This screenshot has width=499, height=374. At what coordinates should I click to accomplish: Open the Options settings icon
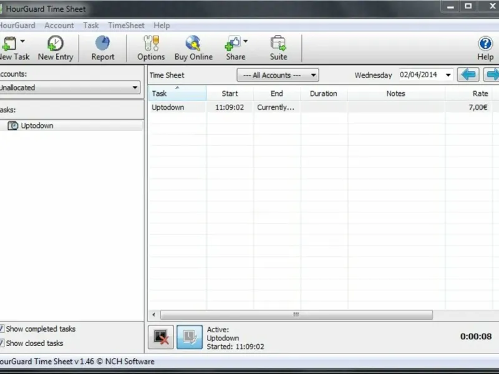point(151,43)
